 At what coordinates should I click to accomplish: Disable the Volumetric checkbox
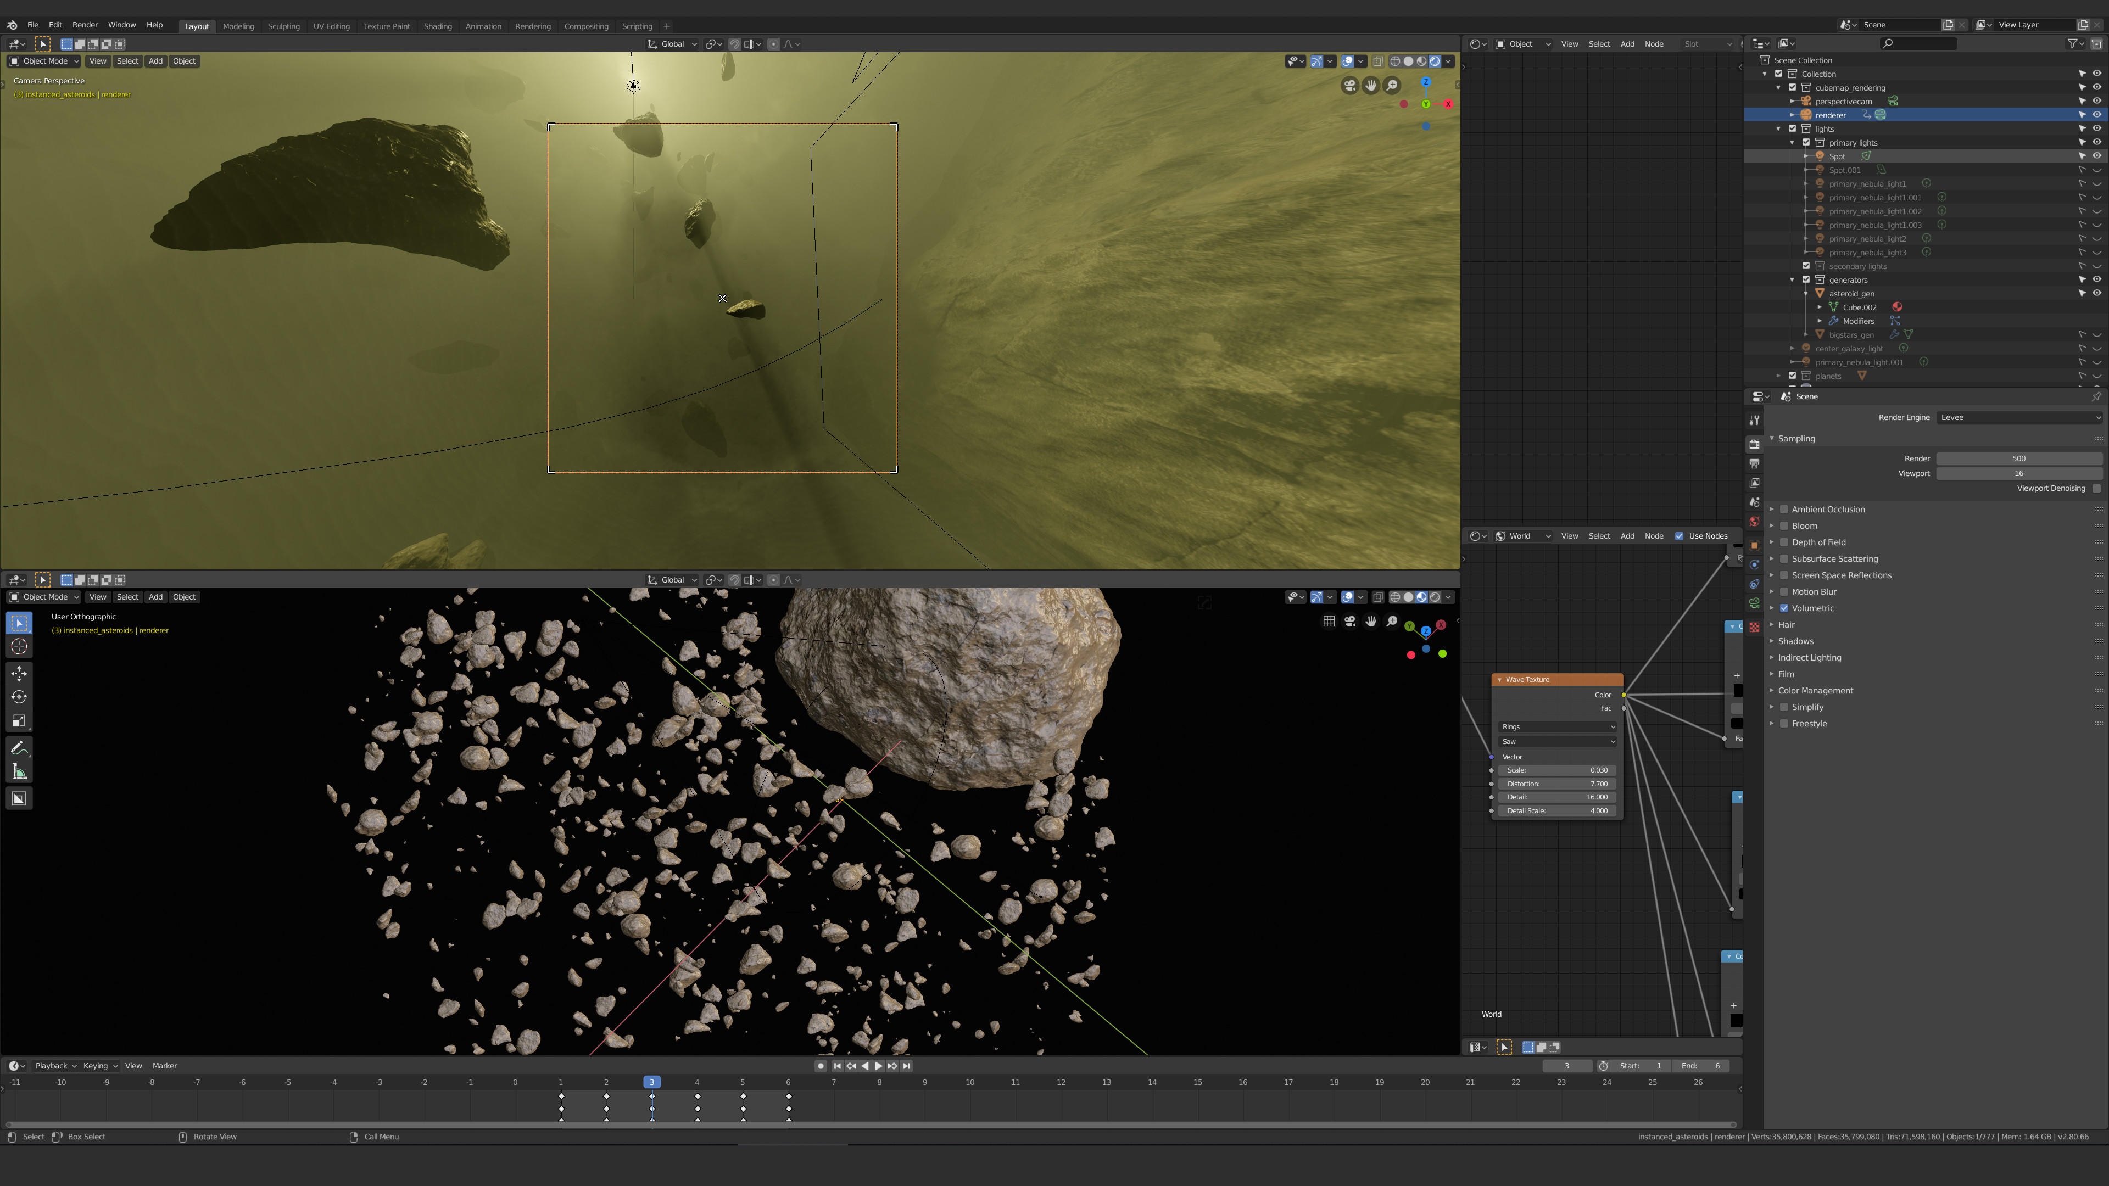1784,608
